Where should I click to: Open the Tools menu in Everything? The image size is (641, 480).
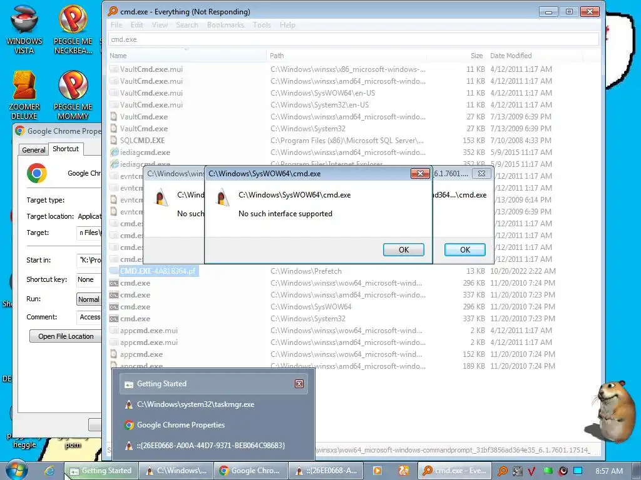pos(262,25)
